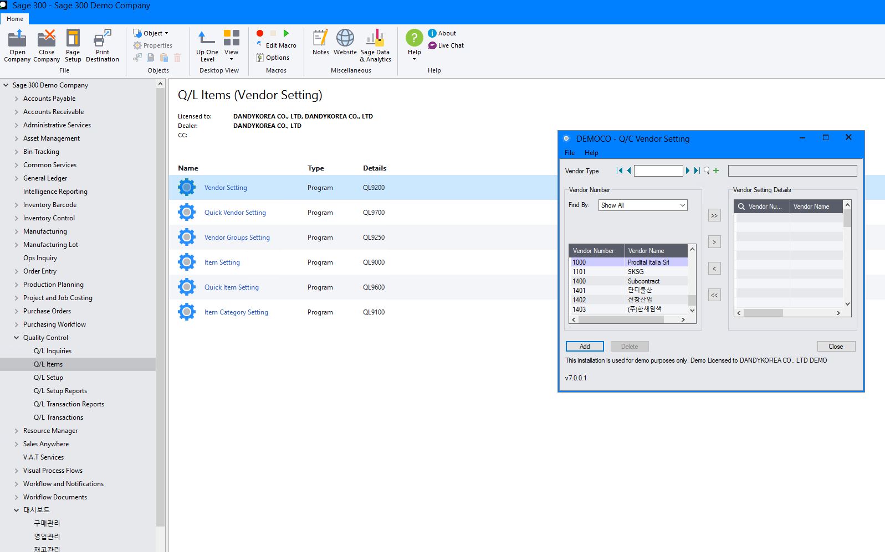Image resolution: width=885 pixels, height=552 pixels.
Task: Go to previous Vendor Type record
Action: coord(628,171)
